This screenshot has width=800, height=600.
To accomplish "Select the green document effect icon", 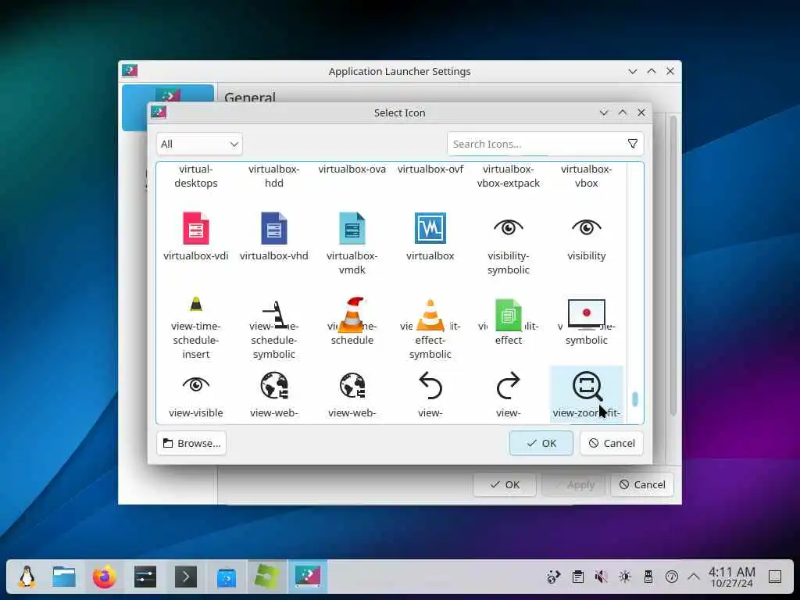I will tap(508, 316).
